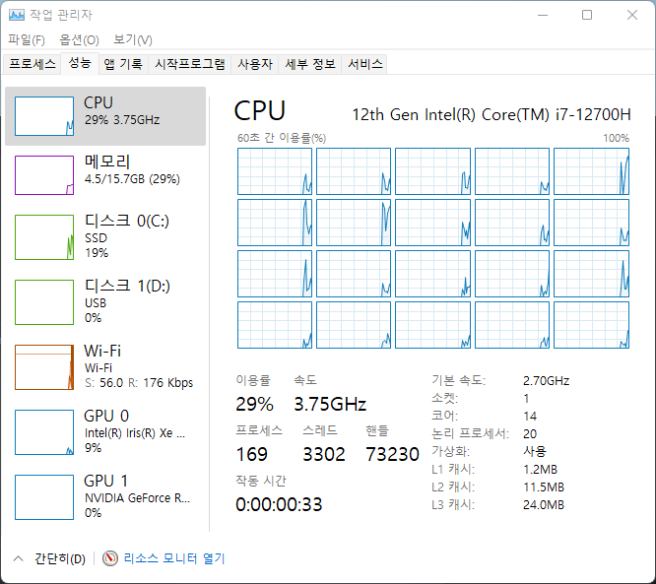Screen dimensions: 656x584
Task: Click the 리소스 모니터 열기 link
Action: pos(174,558)
